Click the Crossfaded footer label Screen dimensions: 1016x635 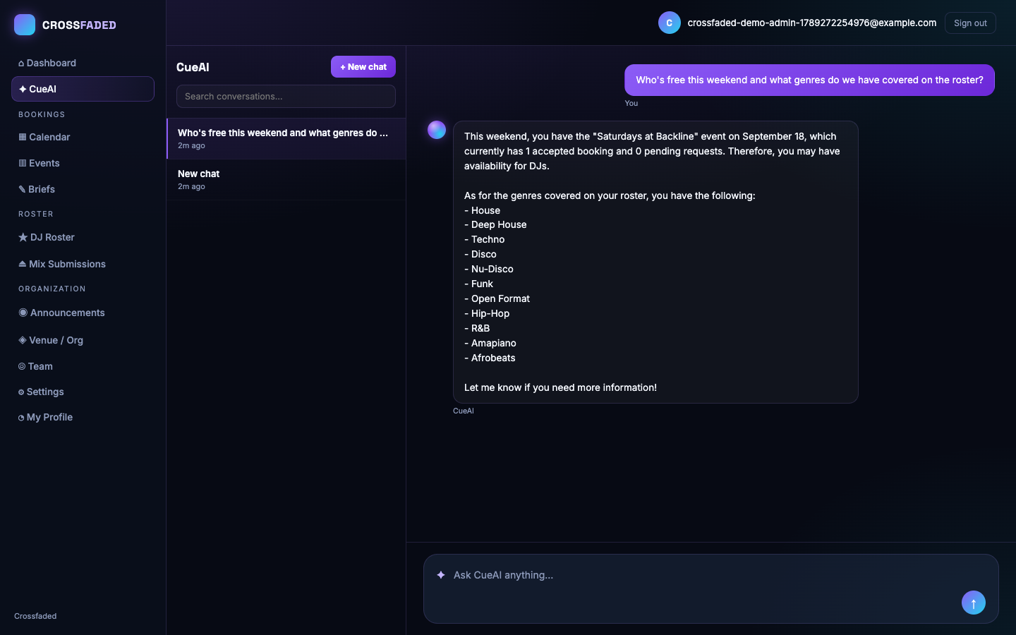pyautogui.click(x=35, y=616)
